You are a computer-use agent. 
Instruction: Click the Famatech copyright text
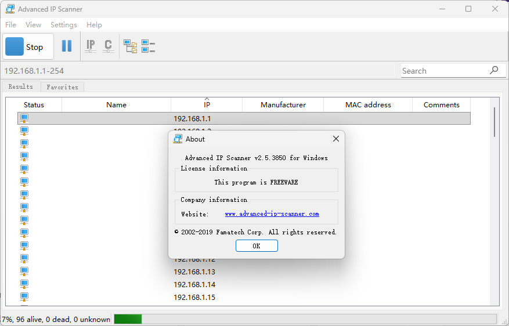(x=255, y=232)
